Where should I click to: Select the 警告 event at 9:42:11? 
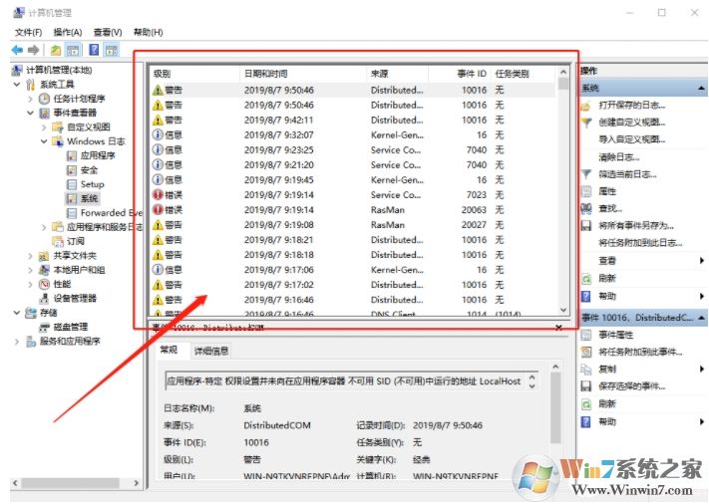pos(352,121)
